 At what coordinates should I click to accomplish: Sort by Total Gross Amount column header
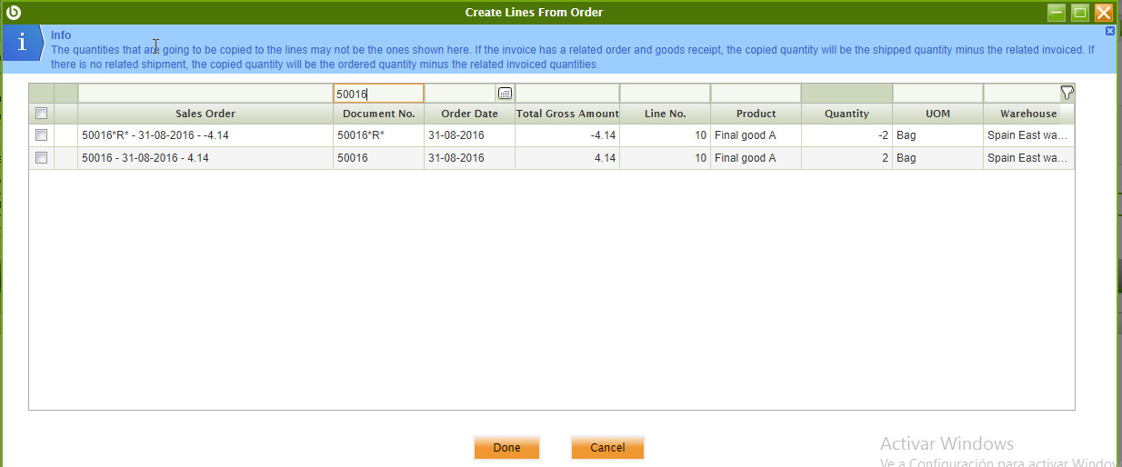coord(567,114)
